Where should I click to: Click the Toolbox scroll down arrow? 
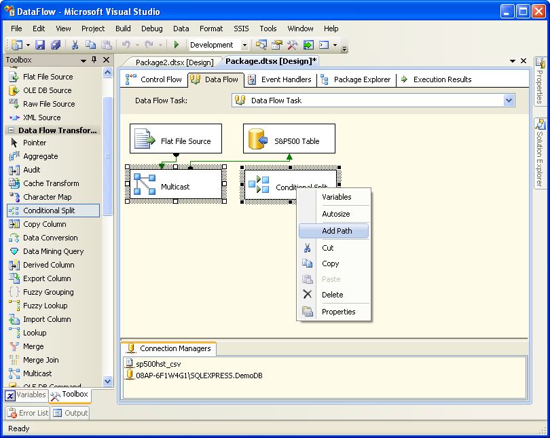[107, 382]
